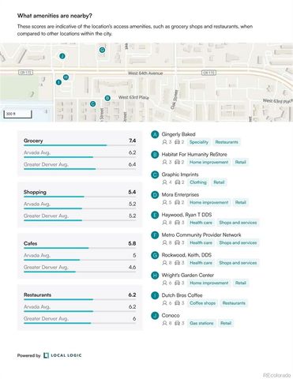Select the Local Logic logo icon
293x379 pixels.
coord(46,355)
